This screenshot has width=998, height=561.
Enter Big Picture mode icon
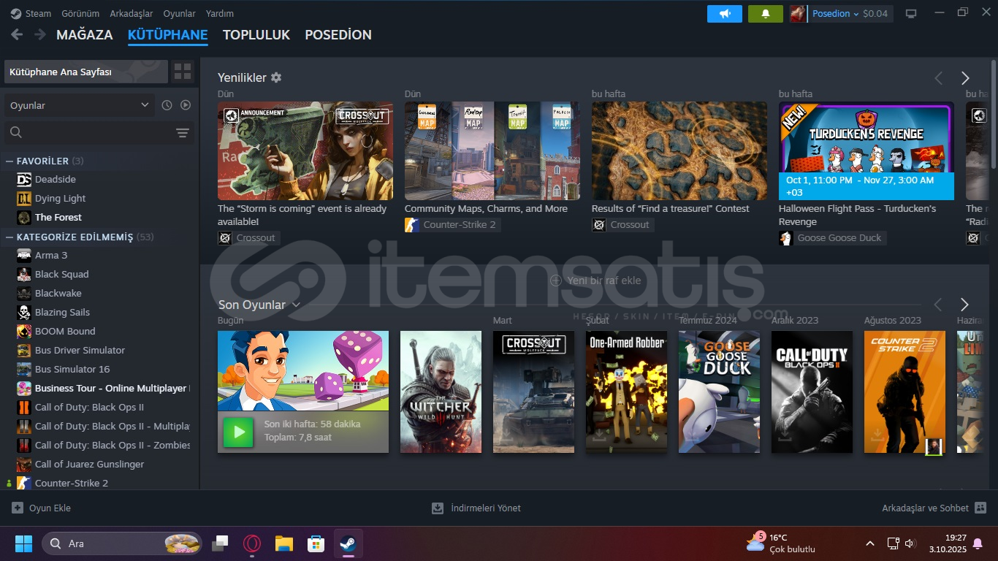[911, 14]
